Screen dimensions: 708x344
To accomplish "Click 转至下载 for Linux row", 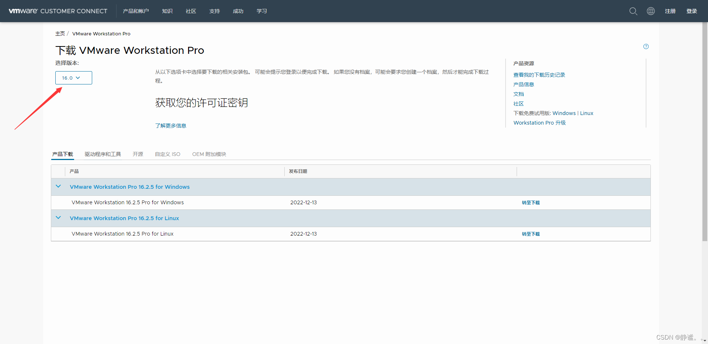I will [x=531, y=234].
